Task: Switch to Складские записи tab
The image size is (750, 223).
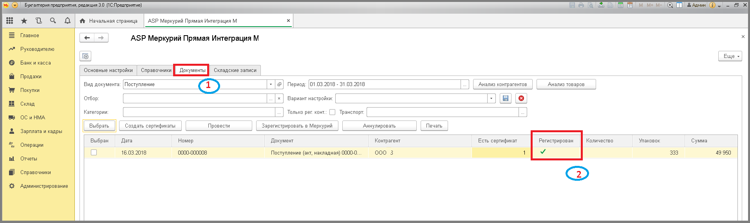Action: click(x=235, y=70)
